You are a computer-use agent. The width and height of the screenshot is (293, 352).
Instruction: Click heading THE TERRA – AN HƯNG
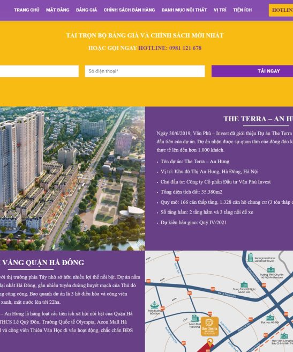[x=258, y=119]
